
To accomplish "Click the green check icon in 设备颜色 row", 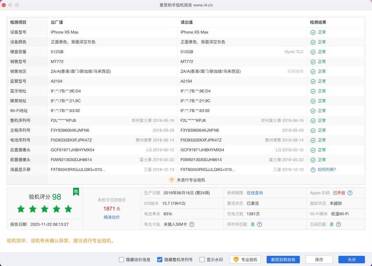I will point(313,42).
